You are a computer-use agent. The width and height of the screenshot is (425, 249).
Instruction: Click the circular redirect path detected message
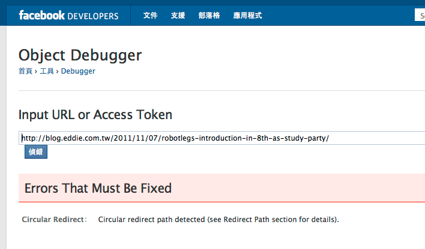click(x=218, y=220)
